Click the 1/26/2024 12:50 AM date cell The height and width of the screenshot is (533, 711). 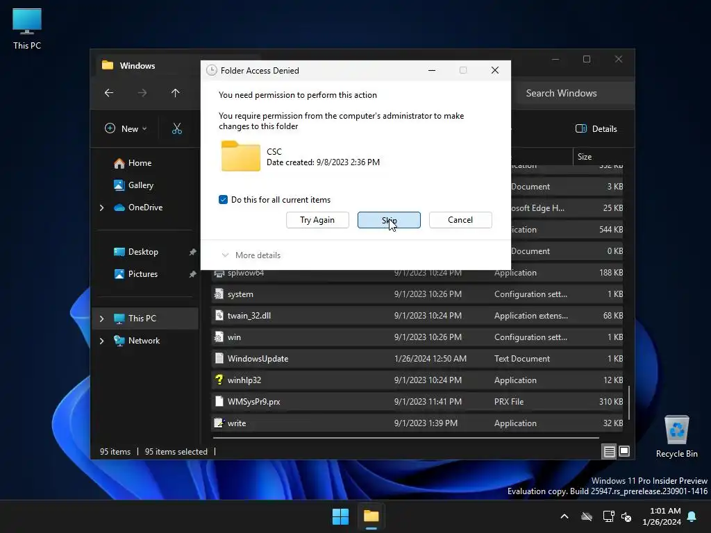(430, 359)
